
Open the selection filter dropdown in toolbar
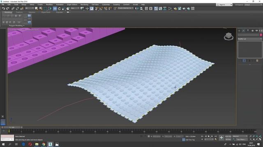(x=29, y=8)
